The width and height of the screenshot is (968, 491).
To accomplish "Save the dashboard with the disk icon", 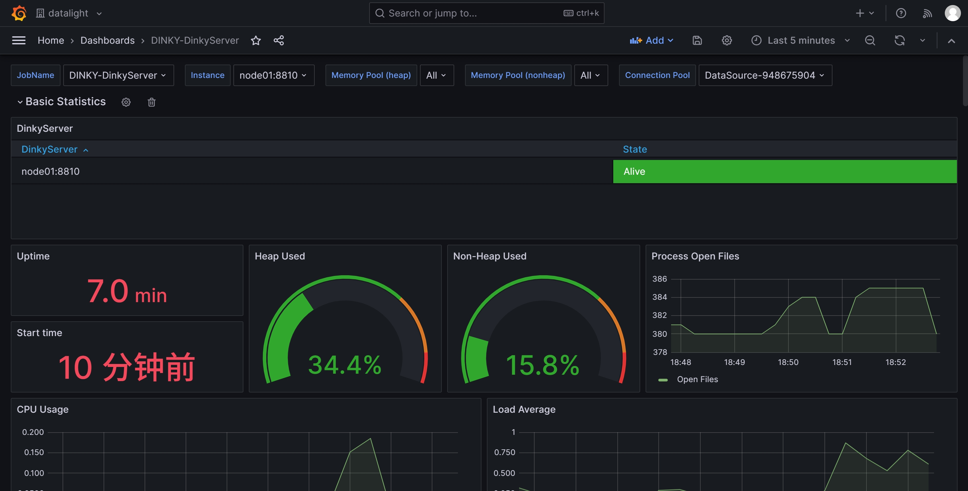I will point(697,41).
